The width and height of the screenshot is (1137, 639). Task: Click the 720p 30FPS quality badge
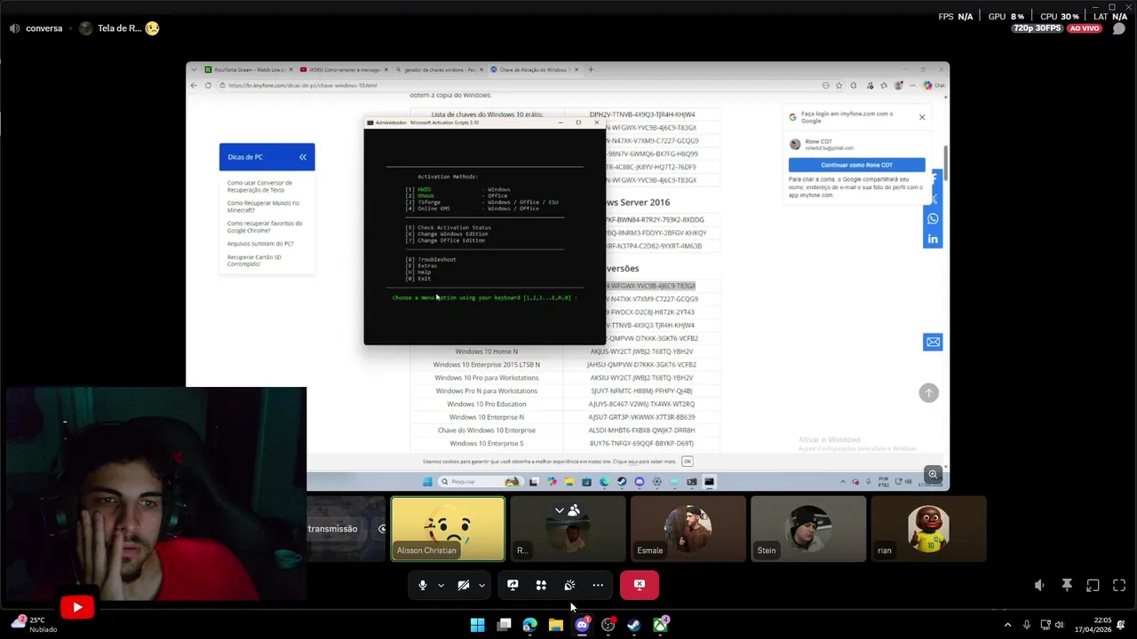click(x=1038, y=28)
